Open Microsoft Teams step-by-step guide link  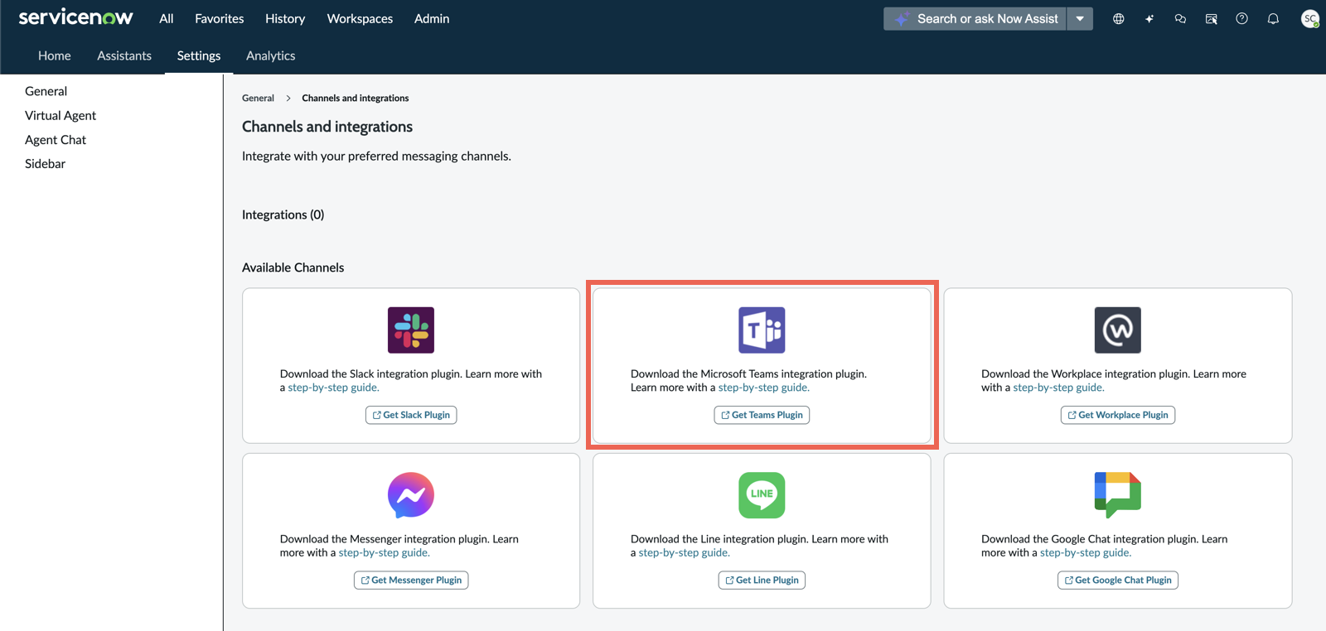[x=763, y=388]
